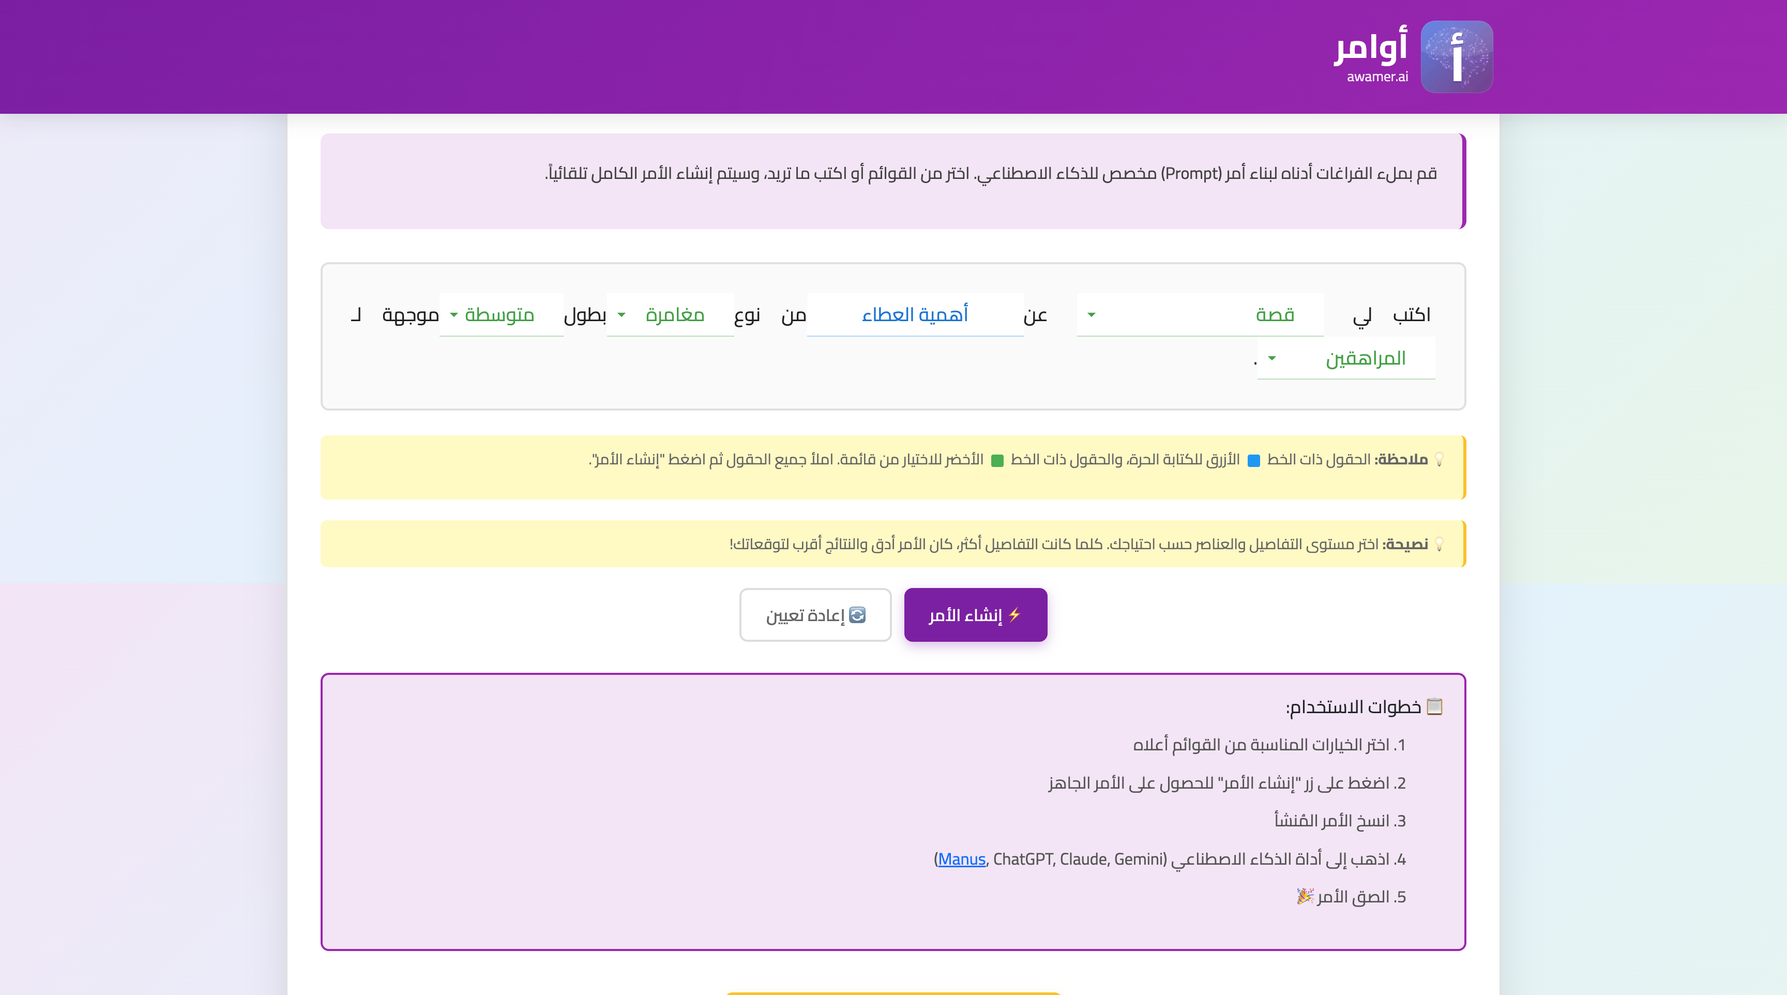
Task: Click the purple instruction banner text
Action: coord(991,173)
